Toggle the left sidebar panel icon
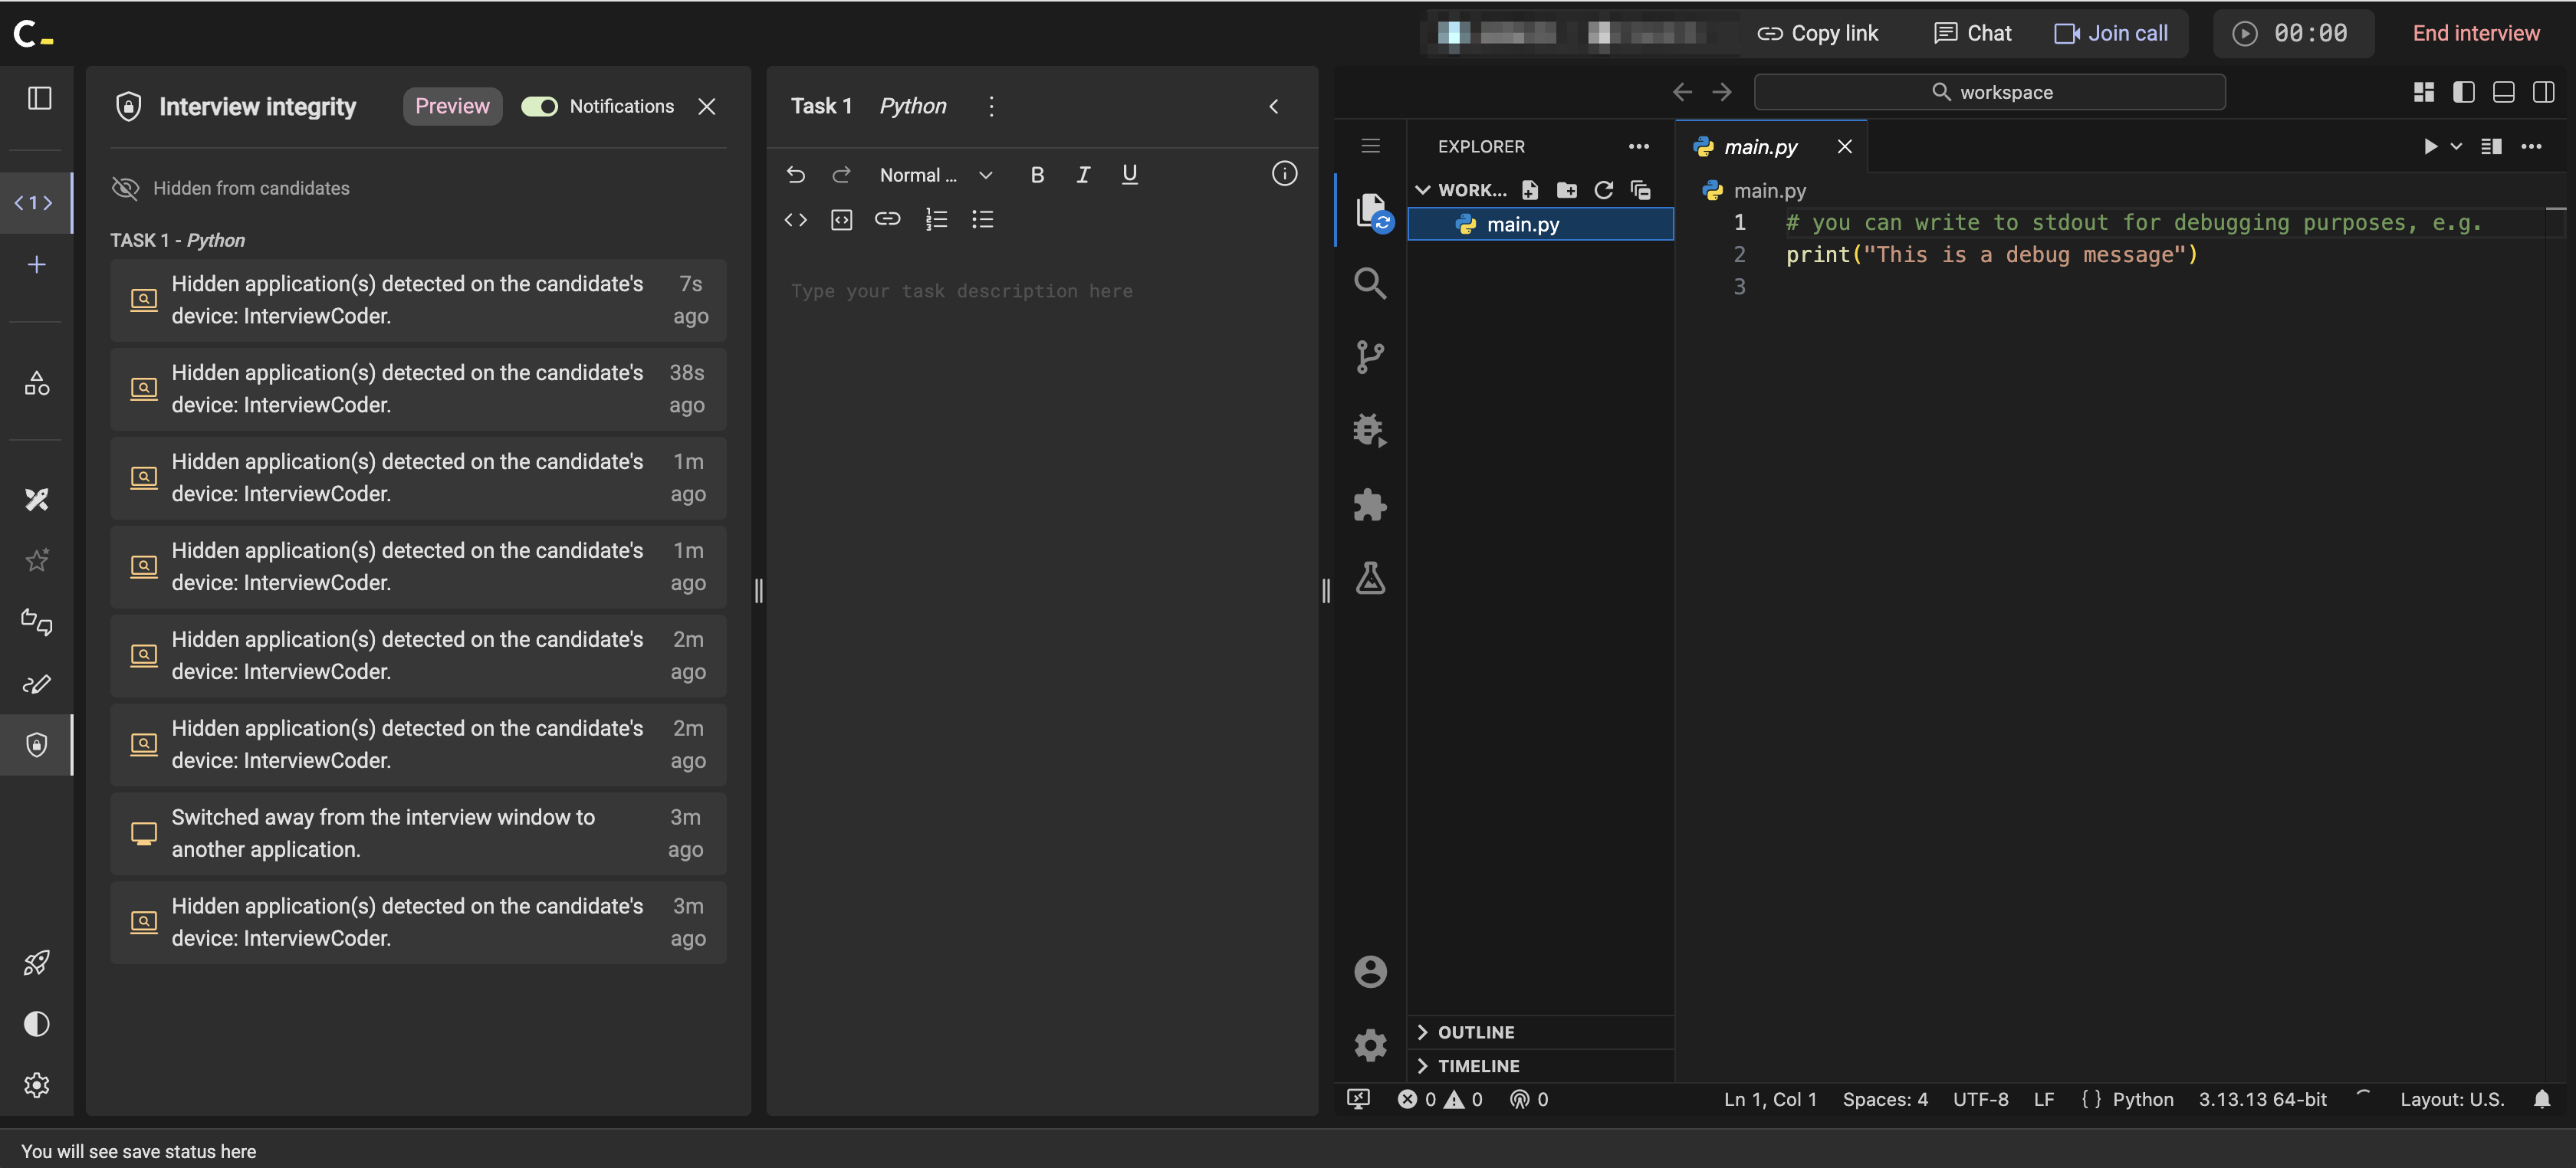Viewport: 2576px width, 1168px height. click(39, 98)
